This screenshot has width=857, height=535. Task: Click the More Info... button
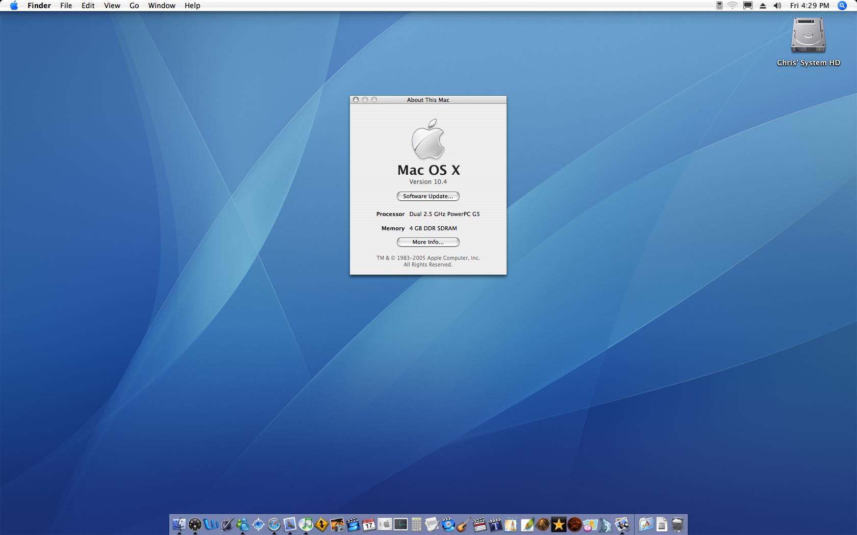(x=428, y=242)
